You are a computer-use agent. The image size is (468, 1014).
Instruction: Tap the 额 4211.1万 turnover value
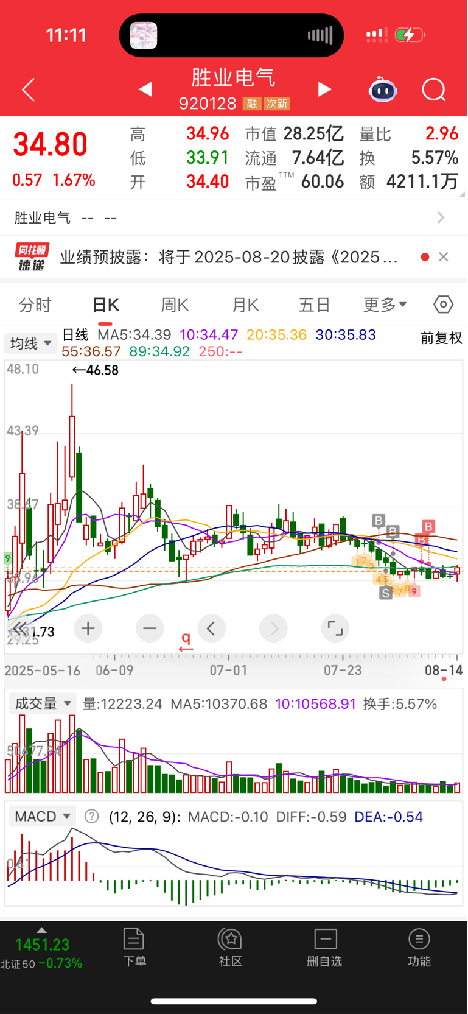(422, 181)
